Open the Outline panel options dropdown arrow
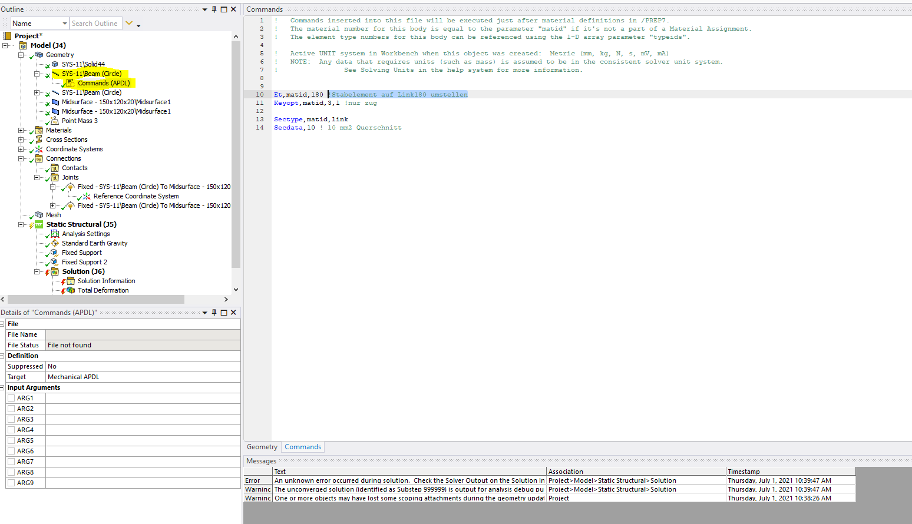 [204, 9]
